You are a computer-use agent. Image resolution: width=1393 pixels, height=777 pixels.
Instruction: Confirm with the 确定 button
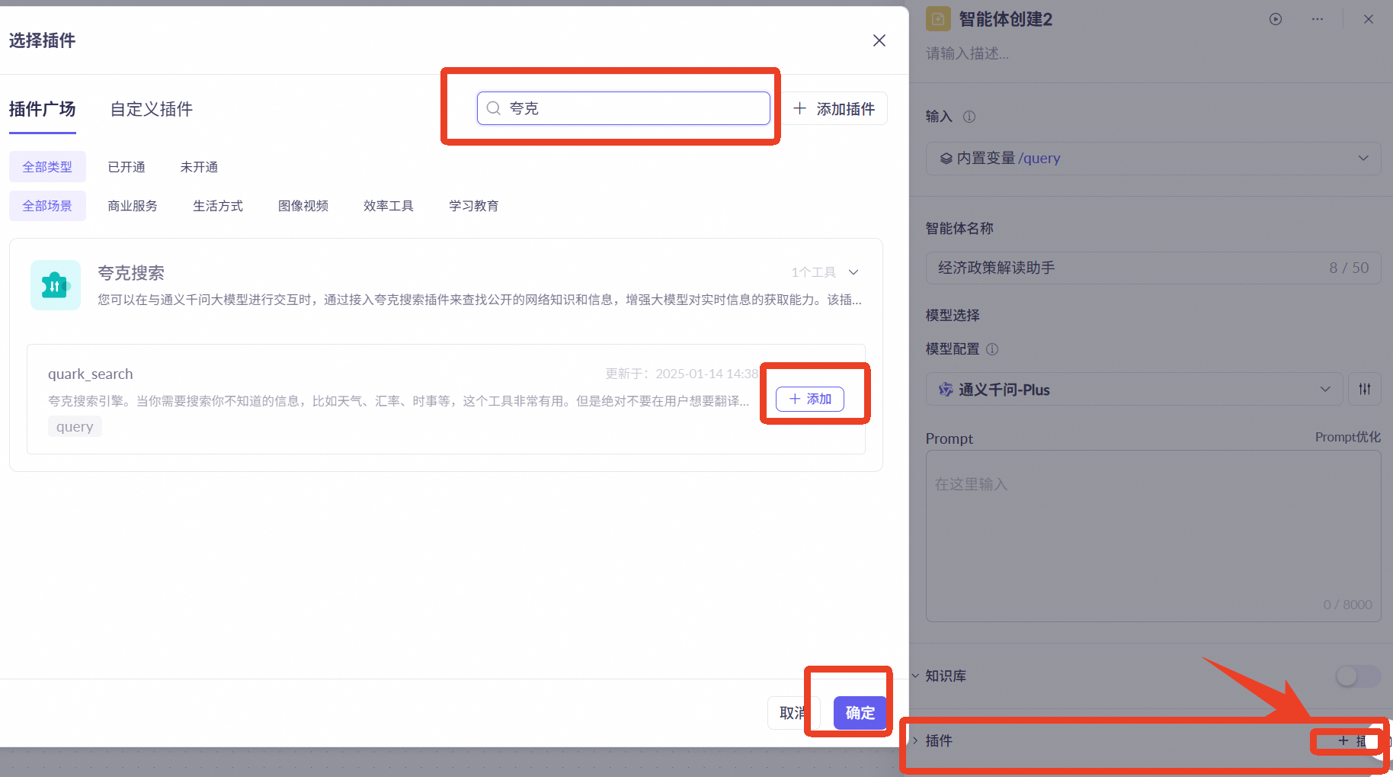pos(860,713)
